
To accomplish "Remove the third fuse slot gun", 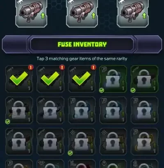I will (x=133, y=13).
